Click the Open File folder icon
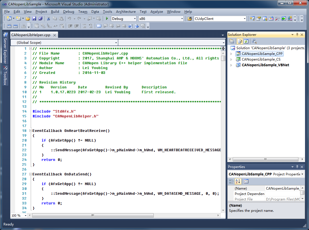 28,19
